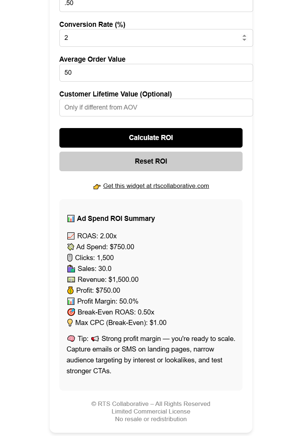Open the Get this widget at rtscollaborative.com link
307x436 pixels.
click(x=156, y=186)
